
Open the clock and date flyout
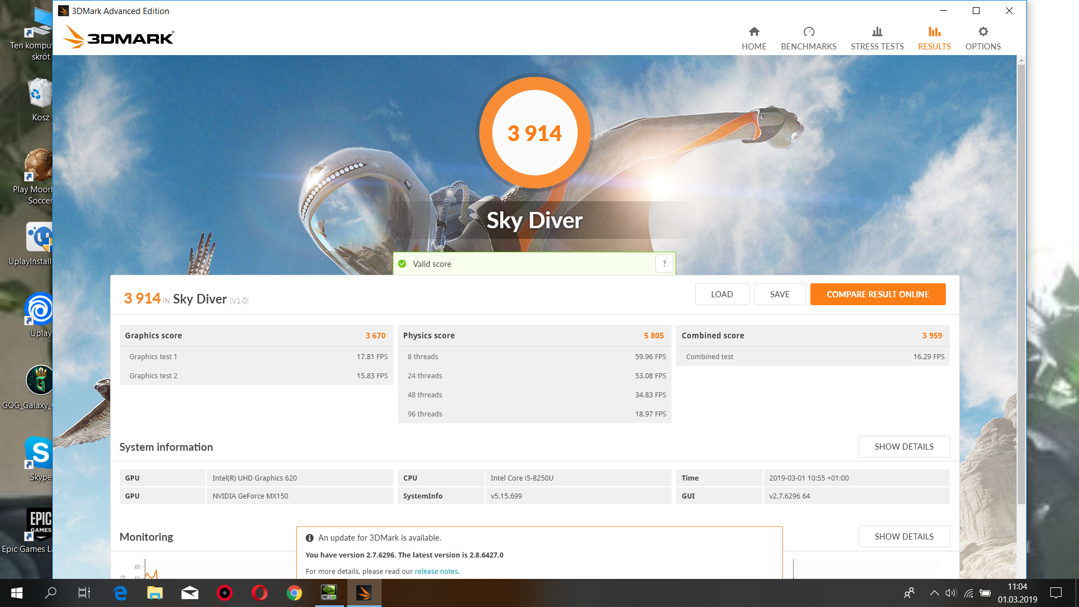coord(1017,593)
